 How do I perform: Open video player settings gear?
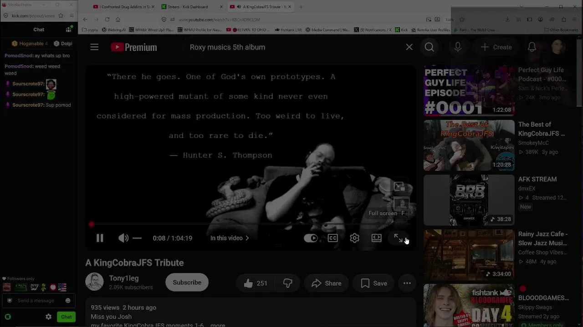(x=354, y=238)
